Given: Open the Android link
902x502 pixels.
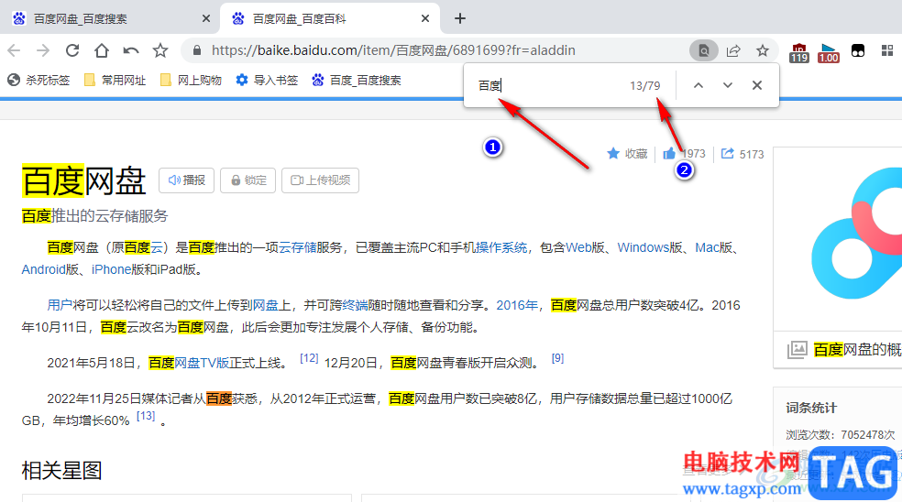Looking at the screenshot, I should click(x=44, y=269).
